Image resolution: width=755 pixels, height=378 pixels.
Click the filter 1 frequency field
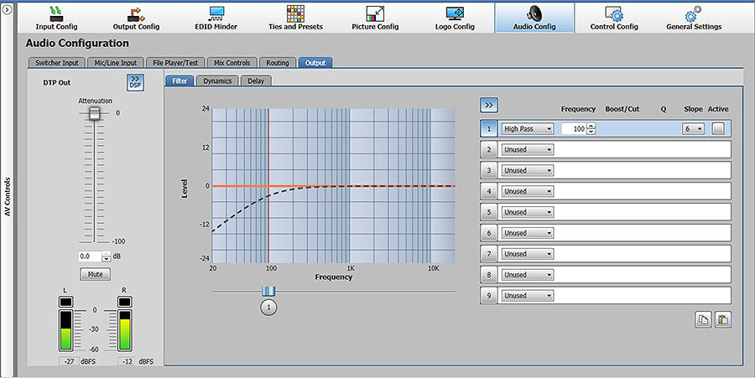click(x=574, y=129)
